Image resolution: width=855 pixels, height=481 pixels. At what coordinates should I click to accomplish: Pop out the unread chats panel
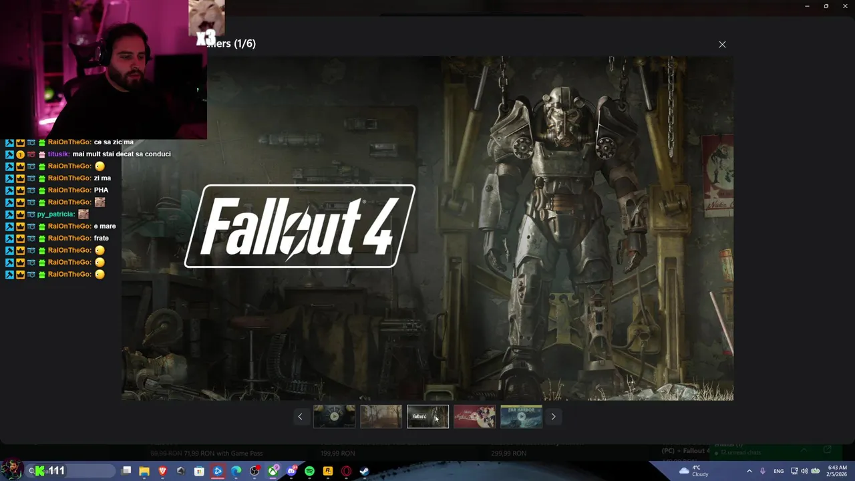(x=827, y=450)
